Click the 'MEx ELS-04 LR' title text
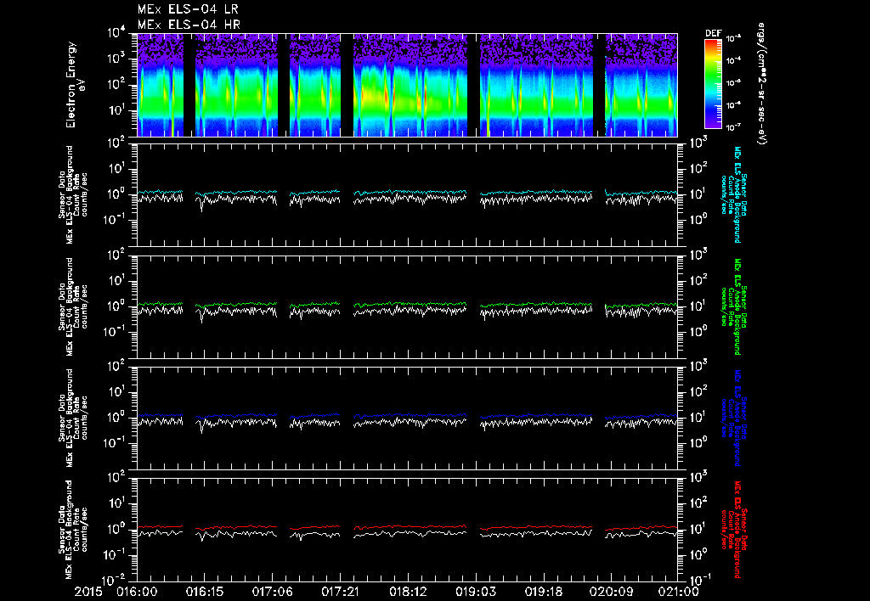The image size is (870, 601). [x=188, y=9]
